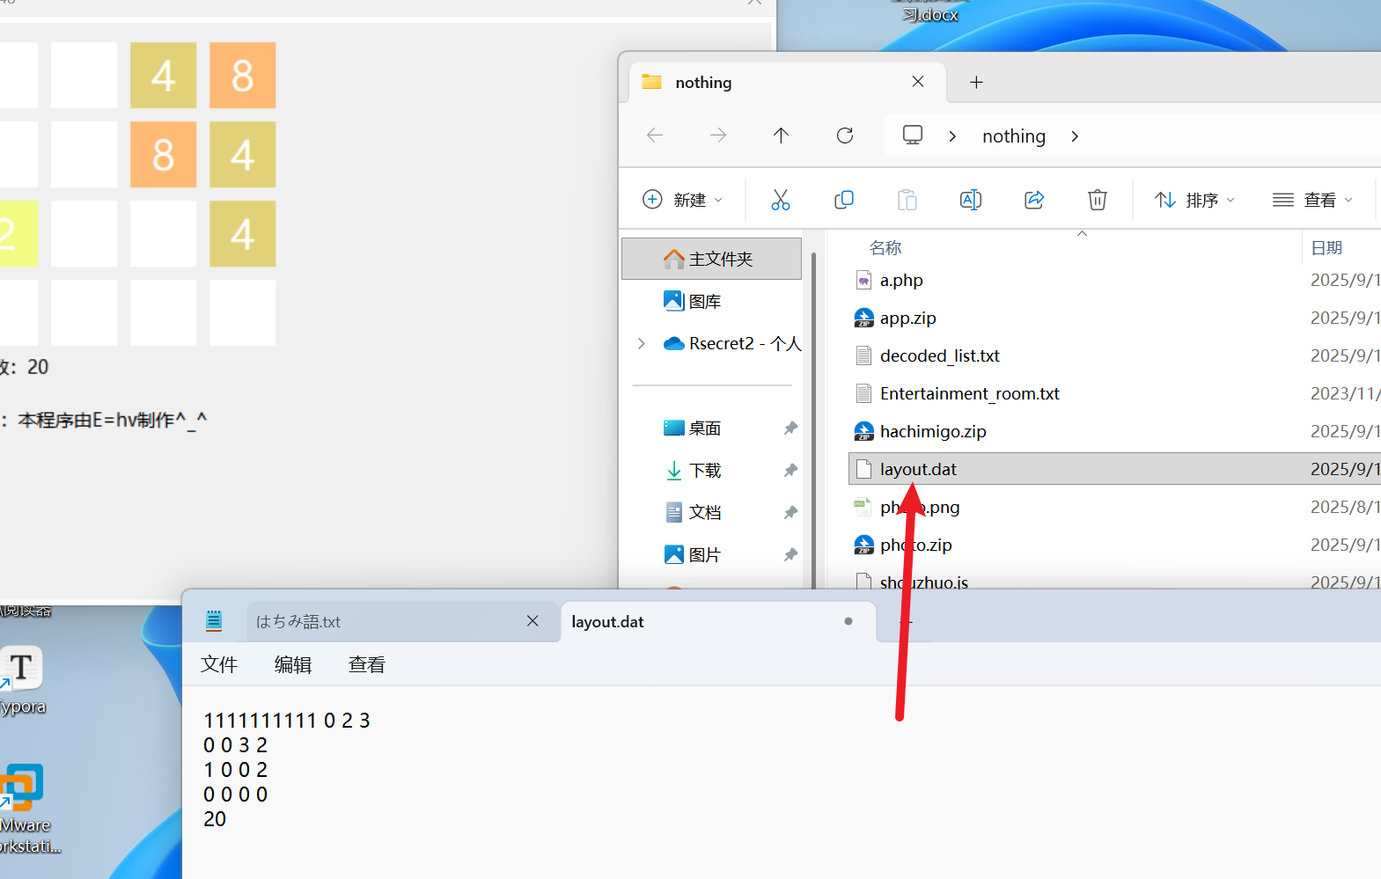Go forward with the right arrow button

(x=718, y=135)
